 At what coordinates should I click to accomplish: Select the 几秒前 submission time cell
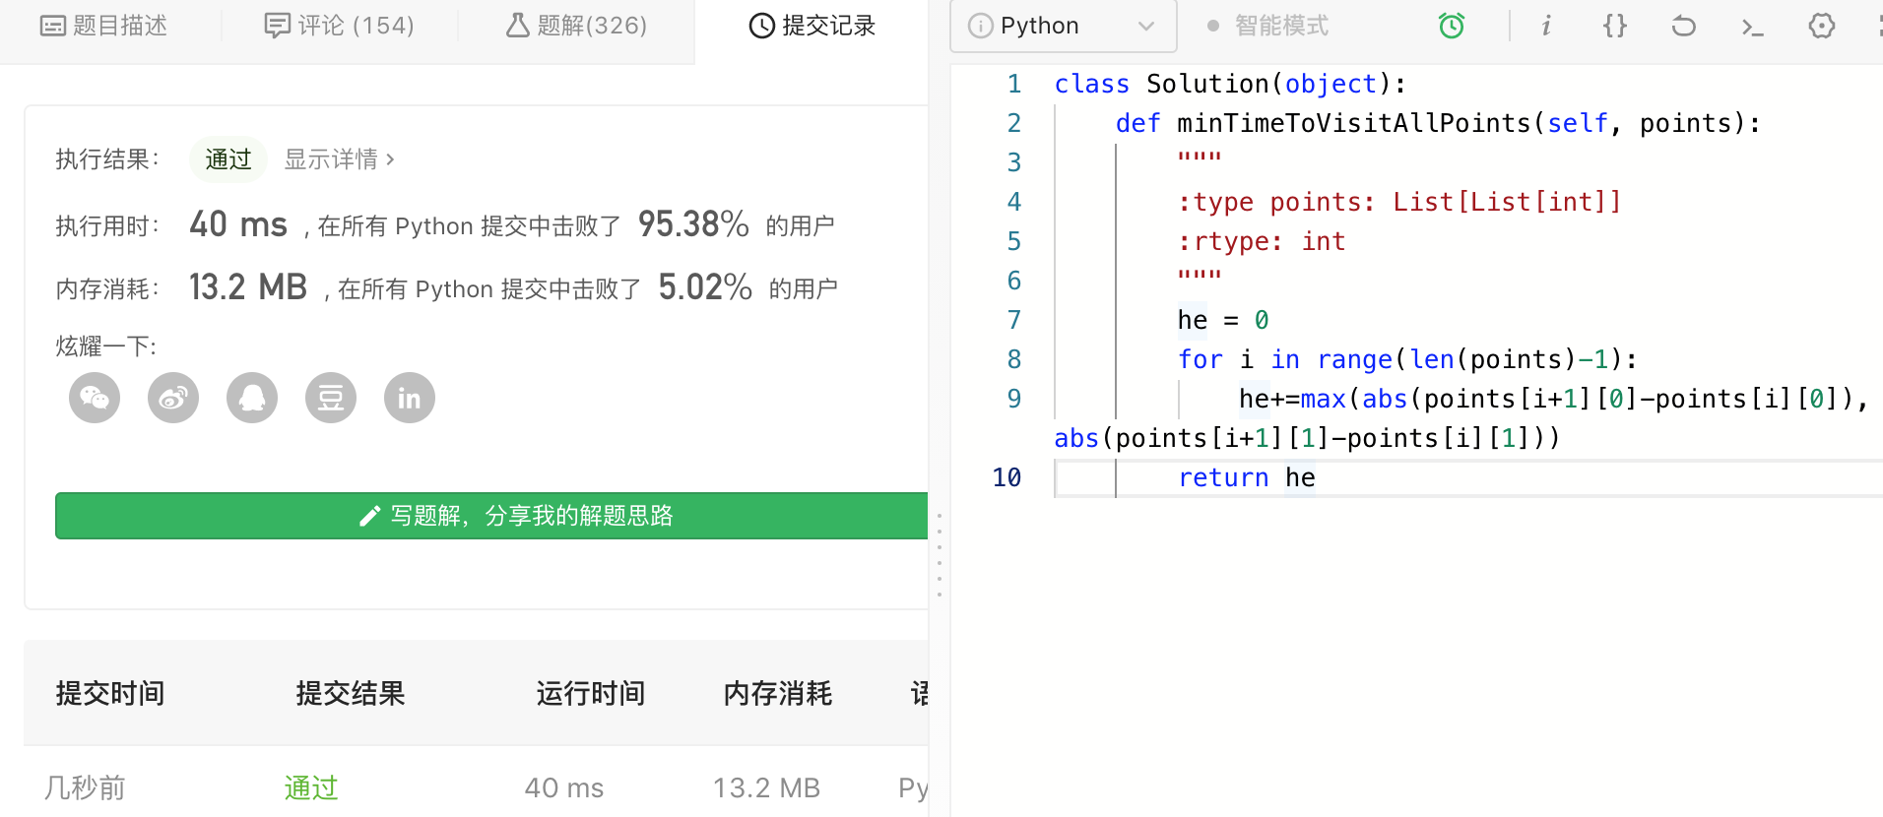pyautogui.click(x=85, y=787)
